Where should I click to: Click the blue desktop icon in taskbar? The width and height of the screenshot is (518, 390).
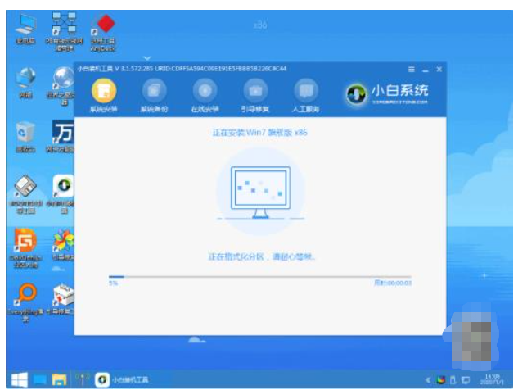pyautogui.click(x=40, y=379)
